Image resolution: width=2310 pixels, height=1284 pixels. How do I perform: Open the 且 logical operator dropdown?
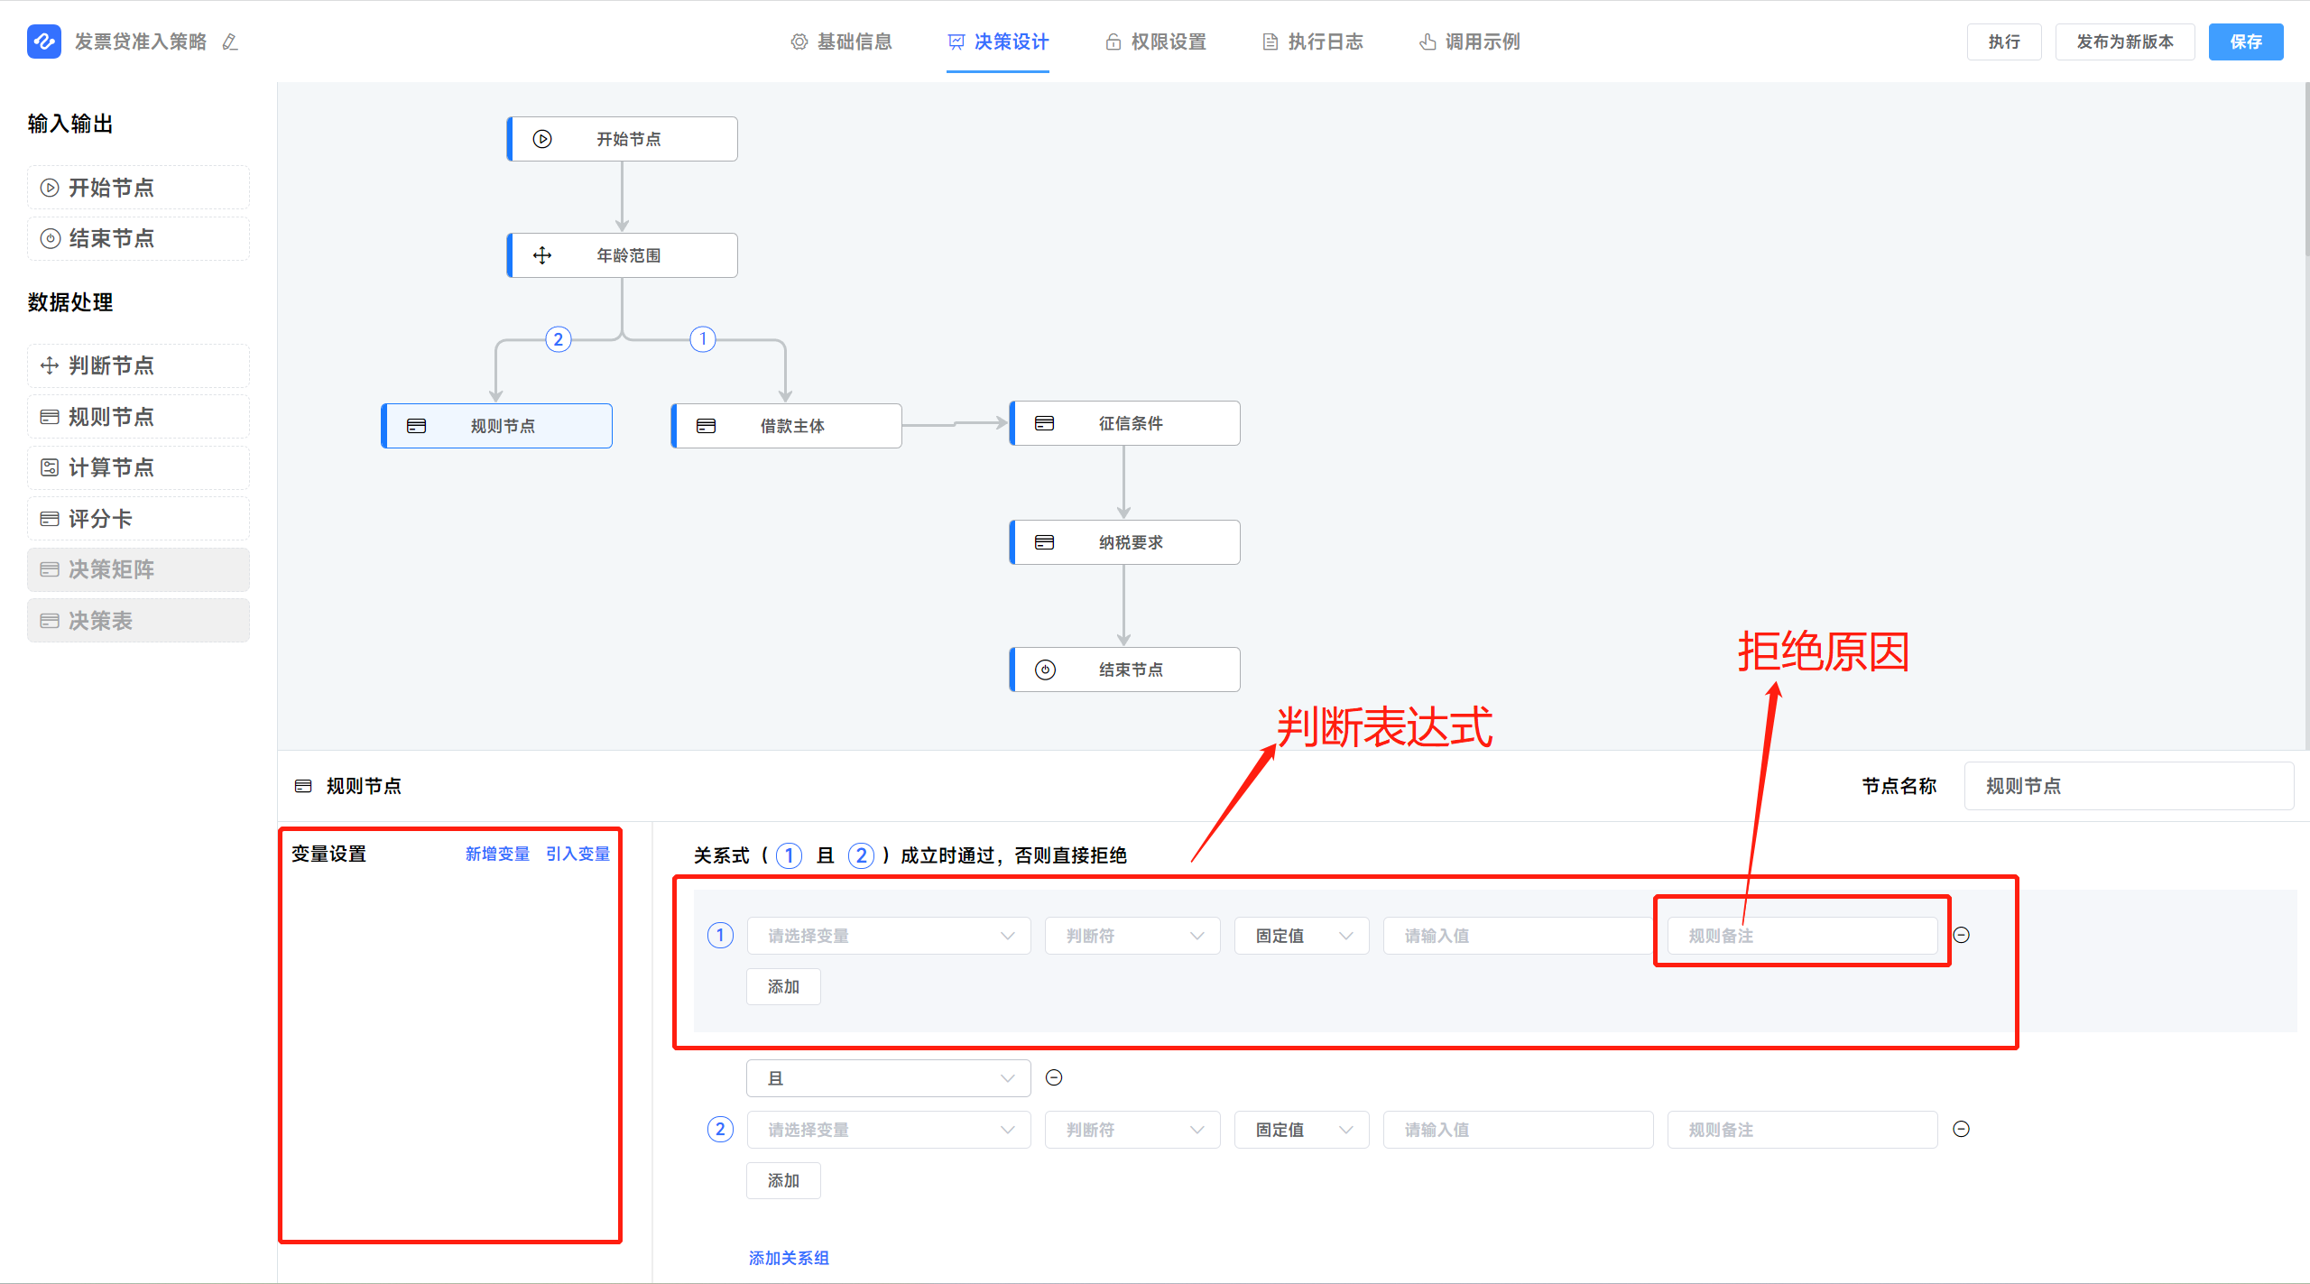(889, 1078)
